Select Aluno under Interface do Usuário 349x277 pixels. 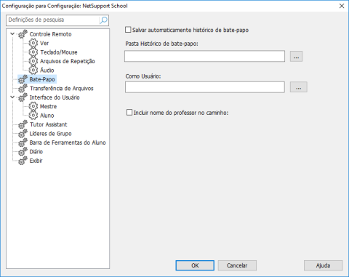pyautogui.click(x=47, y=116)
